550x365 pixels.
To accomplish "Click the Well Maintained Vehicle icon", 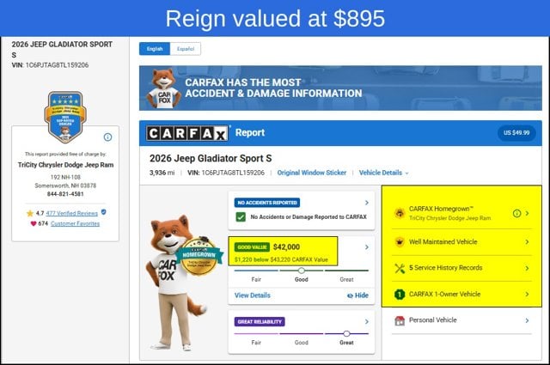I will [x=400, y=242].
